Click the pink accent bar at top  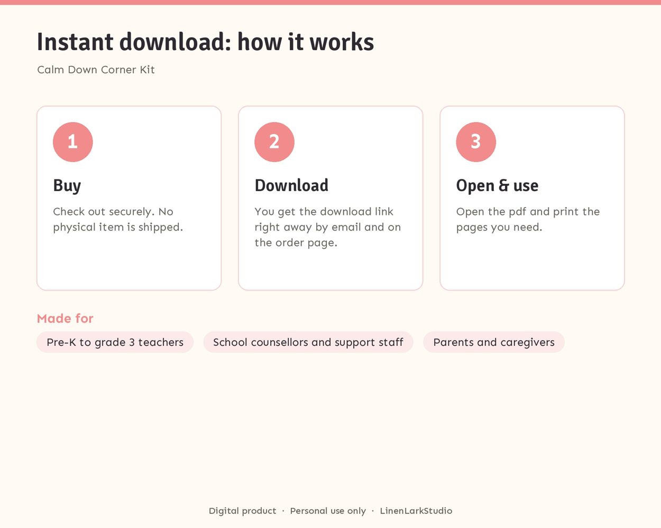[331, 2]
